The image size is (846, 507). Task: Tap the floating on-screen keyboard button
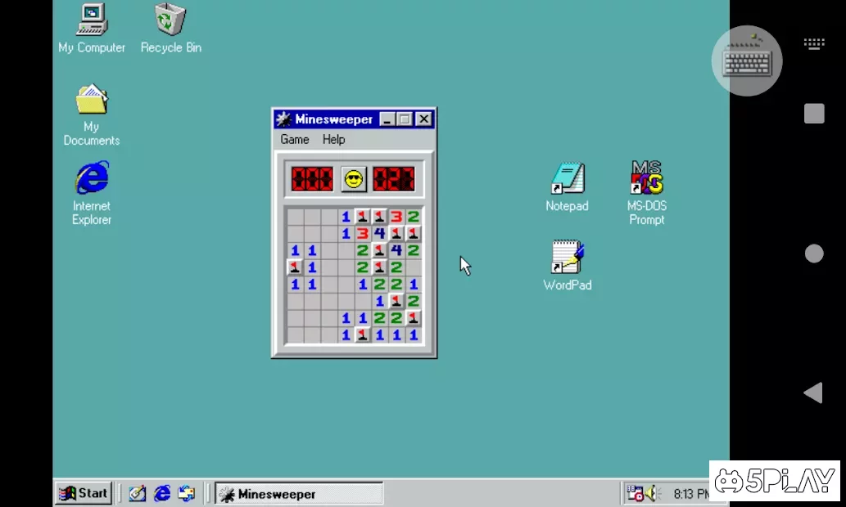pos(747,61)
